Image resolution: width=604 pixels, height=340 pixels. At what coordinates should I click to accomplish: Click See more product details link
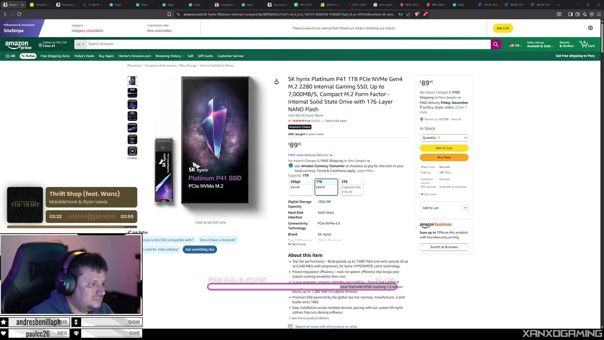pos(310,318)
